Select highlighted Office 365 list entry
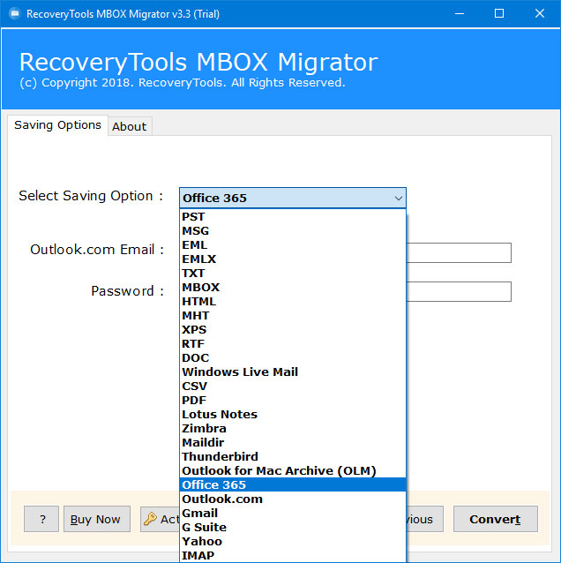 pos(293,485)
